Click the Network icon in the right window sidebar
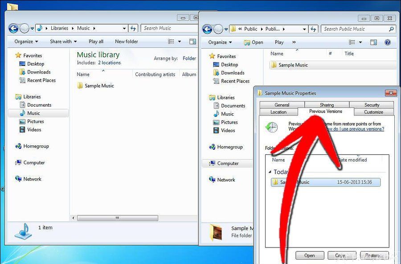This screenshot has height=264, width=401. [x=212, y=180]
